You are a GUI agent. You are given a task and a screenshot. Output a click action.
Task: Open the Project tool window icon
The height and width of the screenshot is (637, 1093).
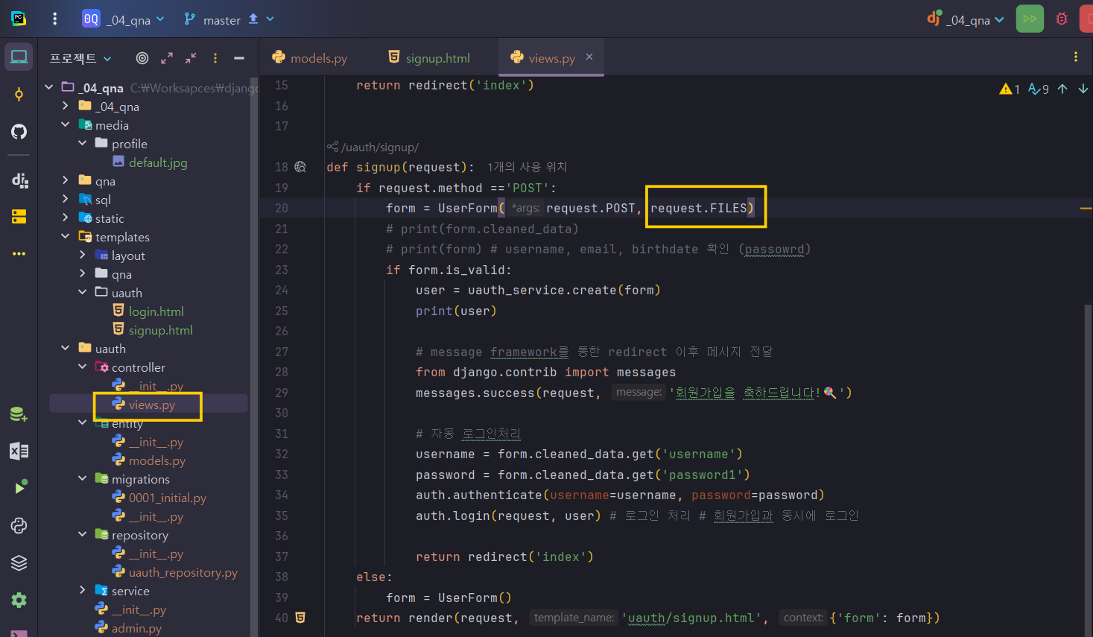(19, 57)
